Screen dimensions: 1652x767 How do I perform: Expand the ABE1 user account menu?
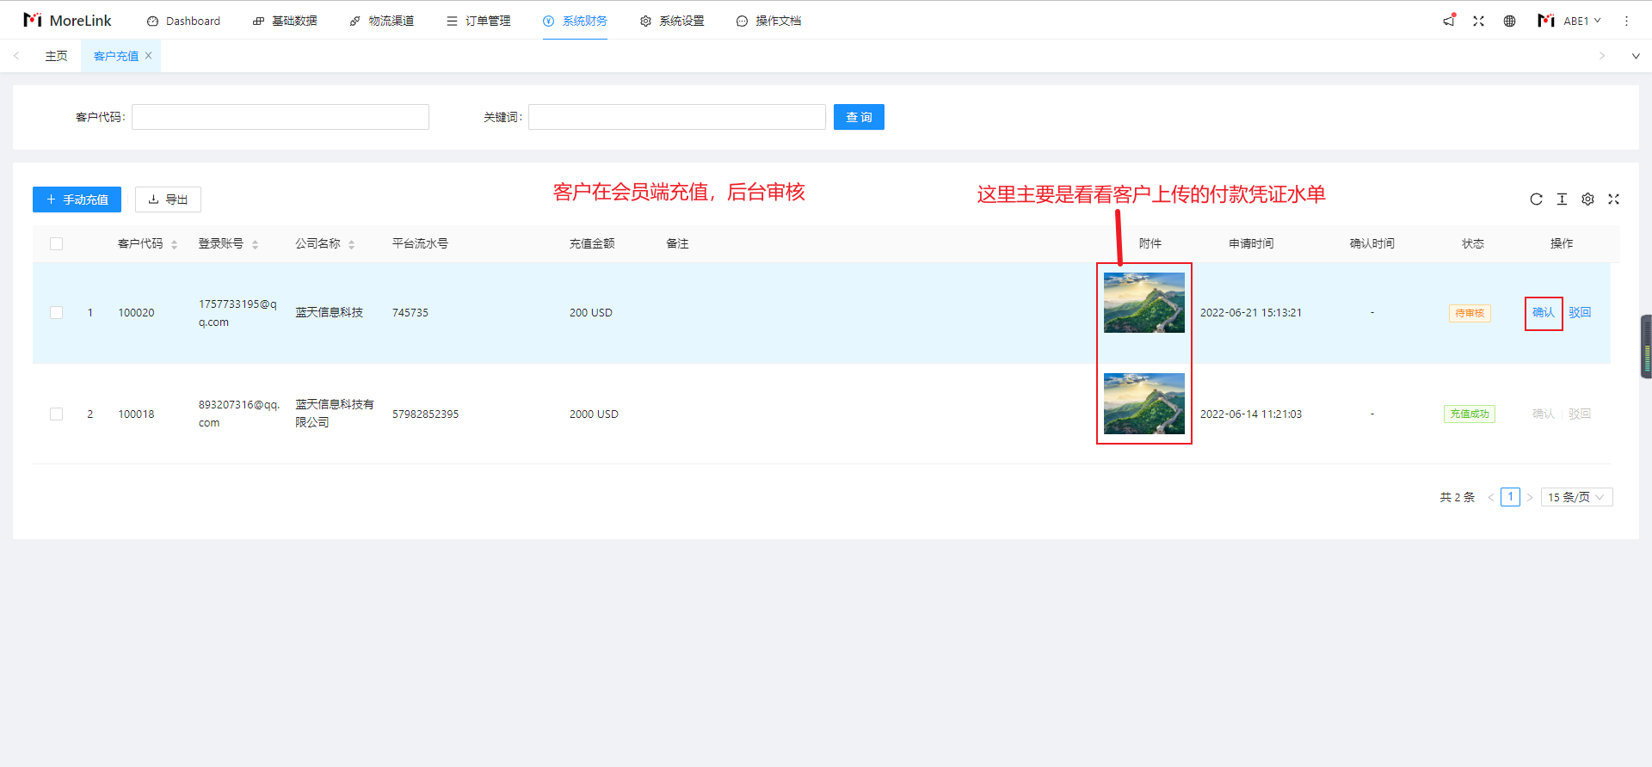click(x=1570, y=21)
